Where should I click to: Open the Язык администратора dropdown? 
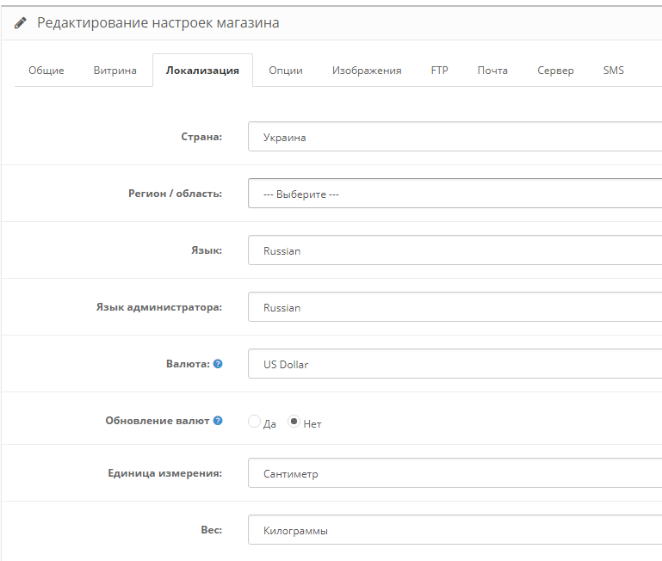click(455, 307)
